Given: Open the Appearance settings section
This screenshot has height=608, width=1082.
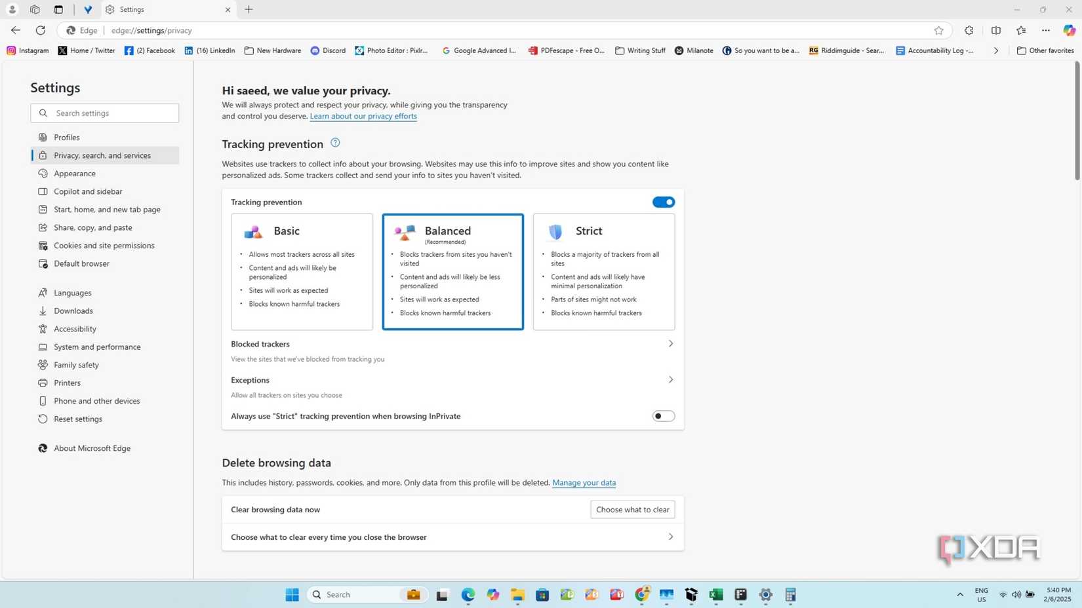Looking at the screenshot, I should point(74,173).
